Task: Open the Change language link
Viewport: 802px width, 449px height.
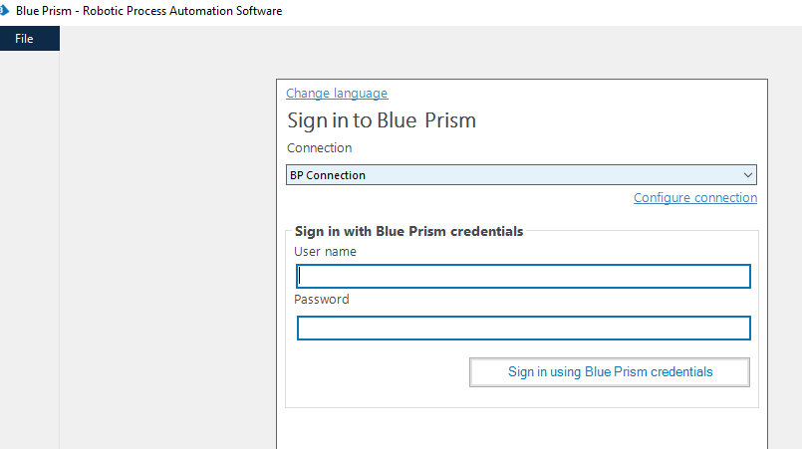Action: (x=337, y=93)
